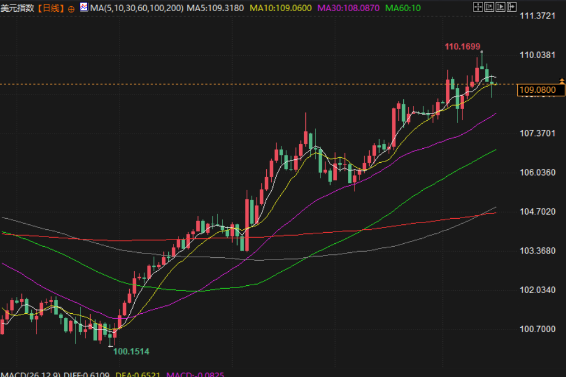
Task: Click the 109.0800 current price tag
Action: tap(540, 90)
